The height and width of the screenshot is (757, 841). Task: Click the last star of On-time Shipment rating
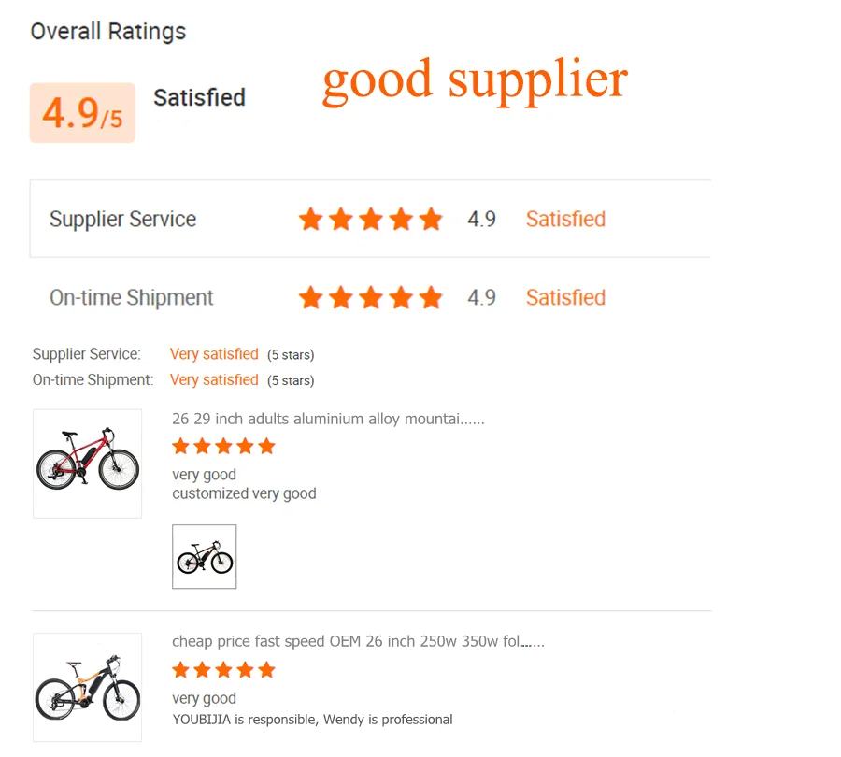point(431,297)
